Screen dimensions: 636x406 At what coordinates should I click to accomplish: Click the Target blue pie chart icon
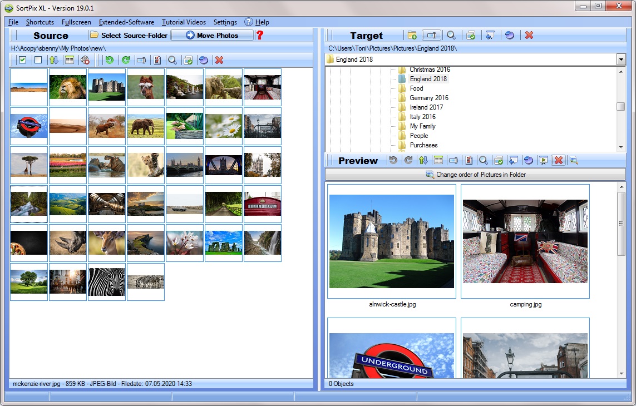pos(510,35)
